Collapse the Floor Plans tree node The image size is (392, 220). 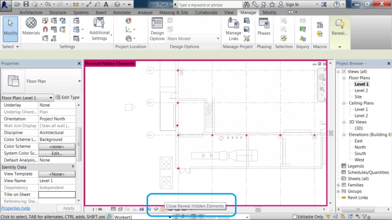(345, 78)
